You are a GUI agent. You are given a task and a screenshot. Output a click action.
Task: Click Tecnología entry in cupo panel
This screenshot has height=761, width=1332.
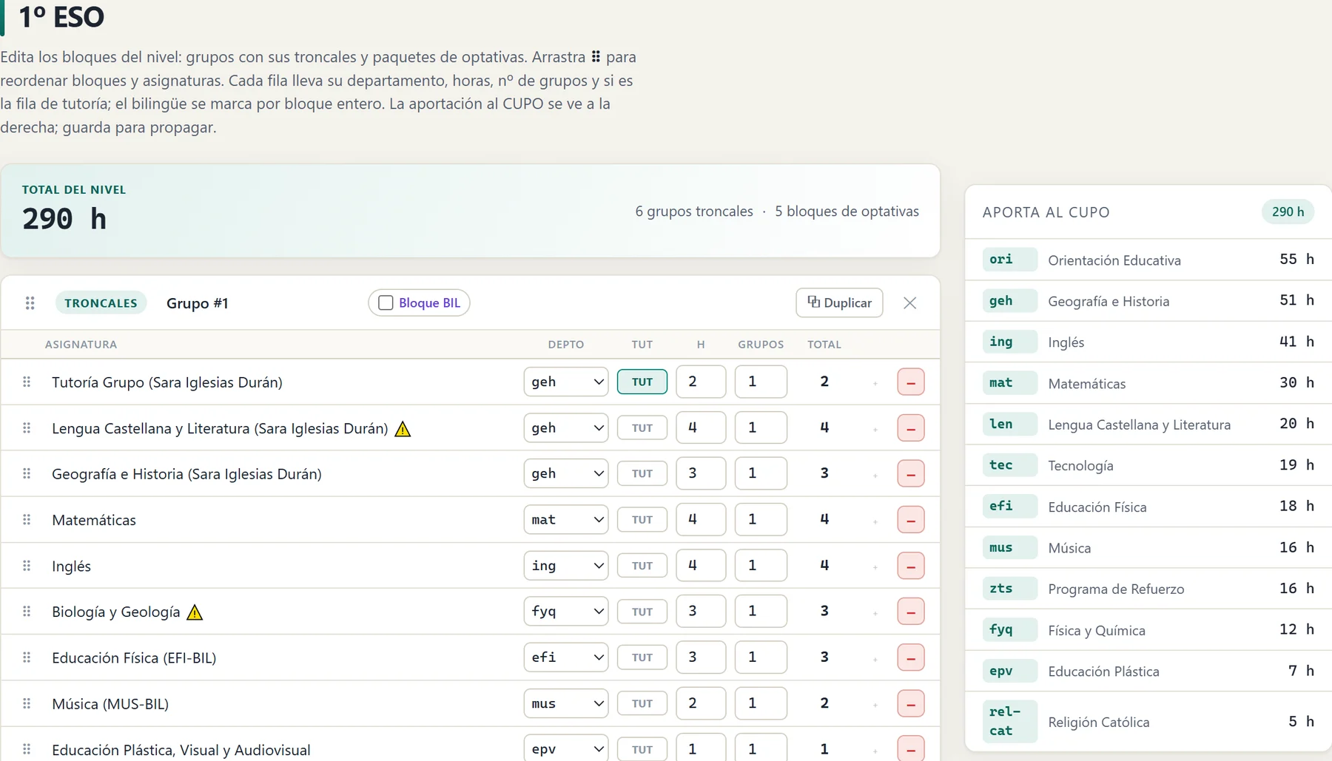tap(1148, 465)
